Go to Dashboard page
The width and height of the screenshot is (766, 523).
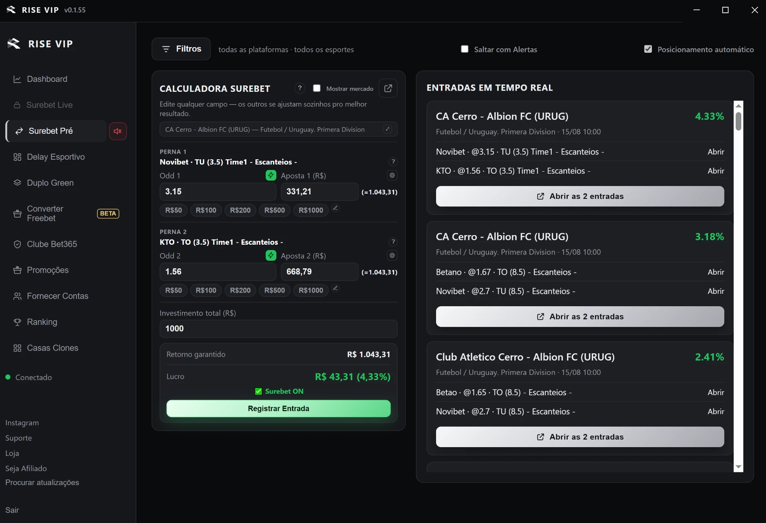(x=47, y=79)
